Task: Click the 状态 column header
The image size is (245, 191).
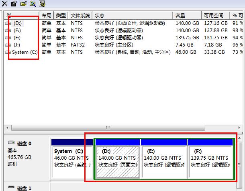Action: (133, 15)
